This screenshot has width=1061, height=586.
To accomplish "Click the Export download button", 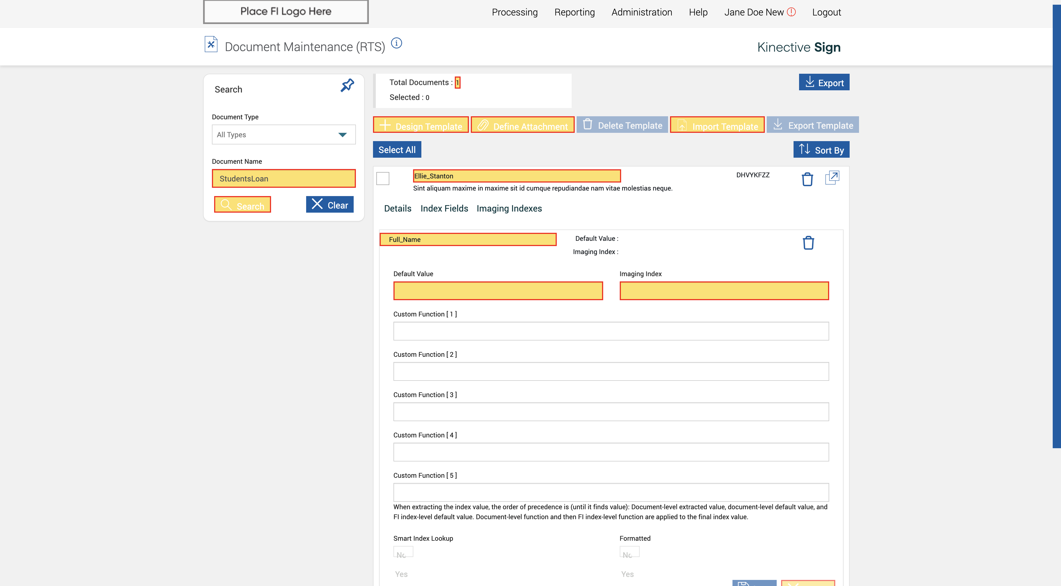I will coord(824,82).
